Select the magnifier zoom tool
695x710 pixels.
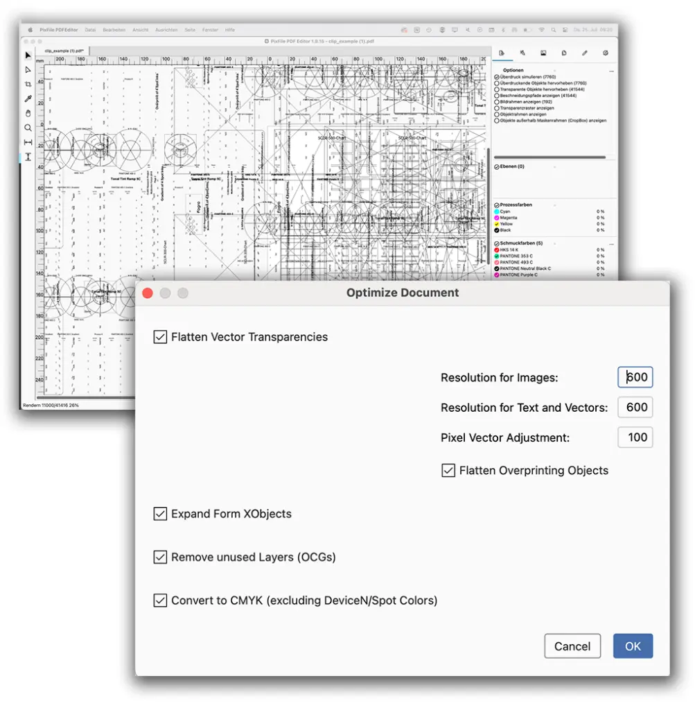tap(28, 128)
